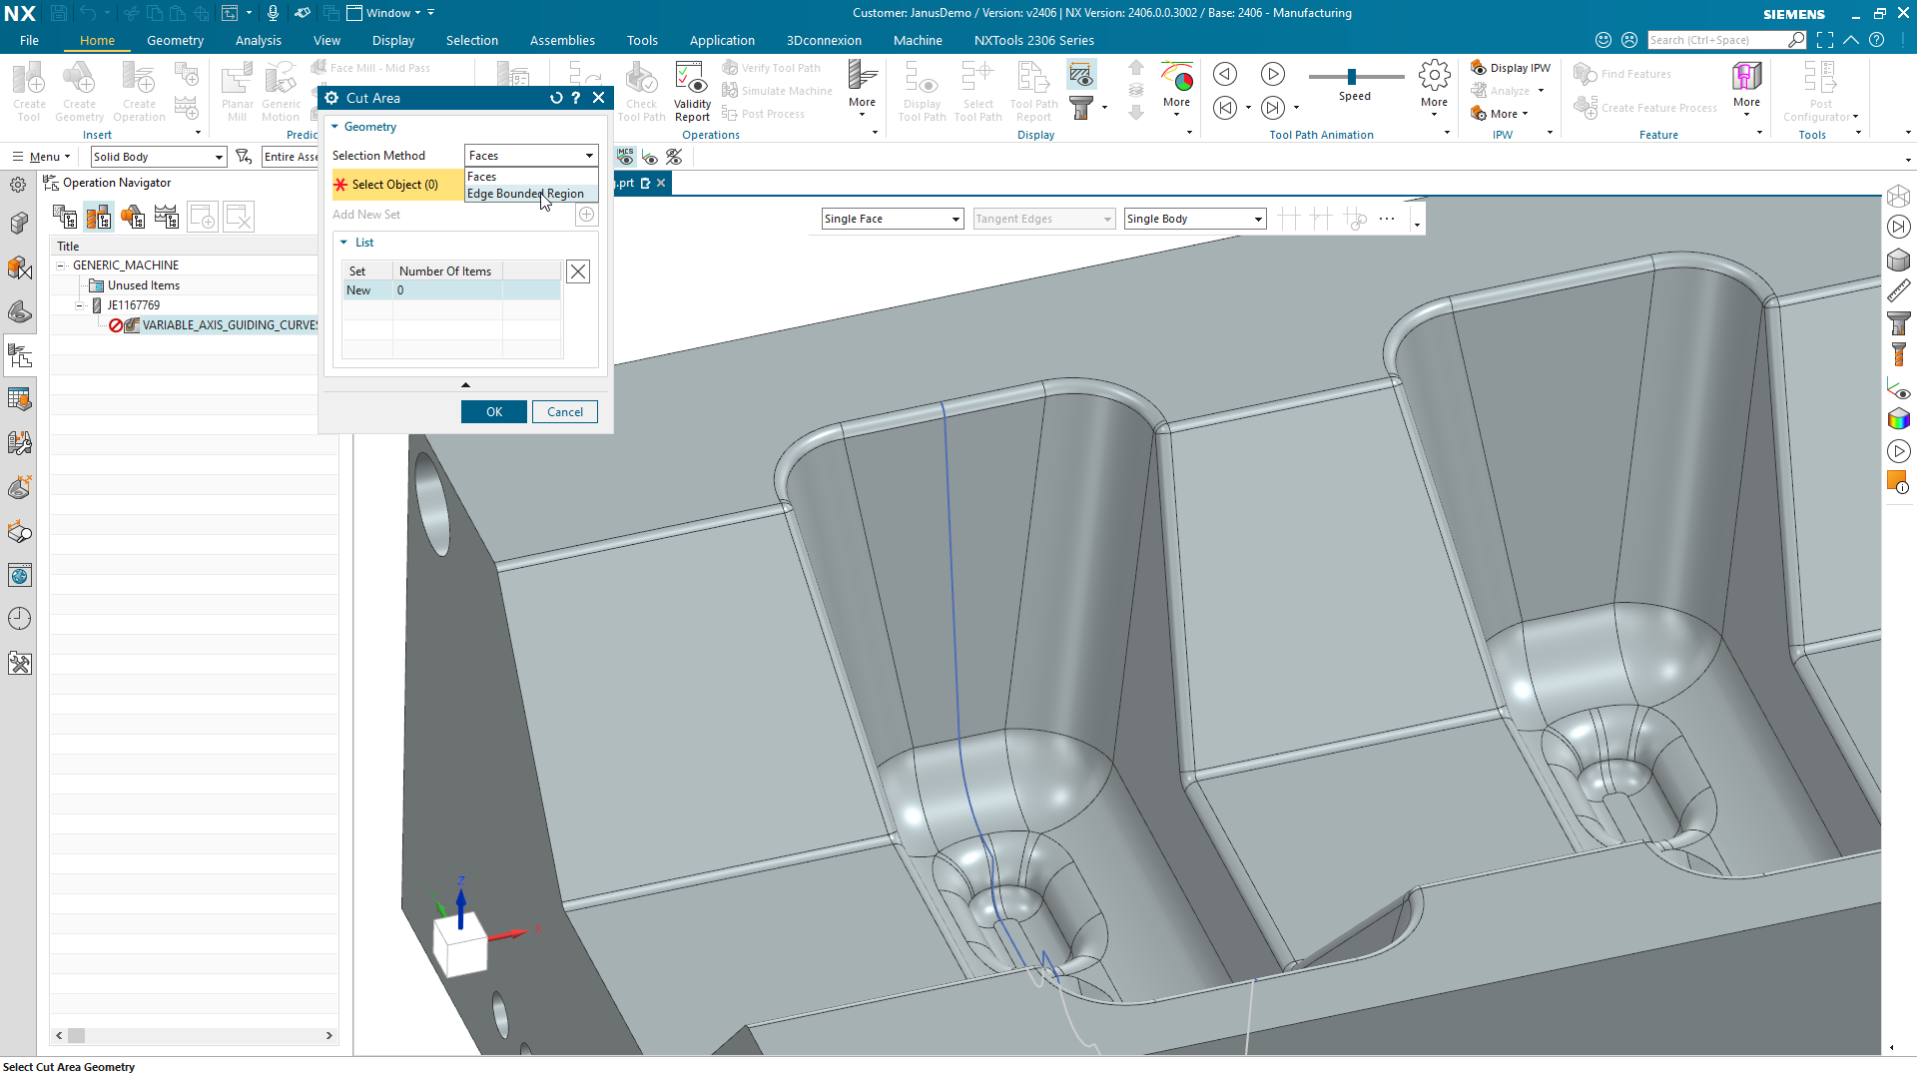Remove selected set from list
Screen dimensions: 1917x1078
coord(578,271)
